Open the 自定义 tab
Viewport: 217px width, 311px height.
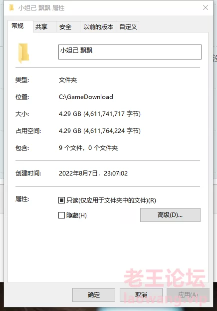[x=128, y=26]
